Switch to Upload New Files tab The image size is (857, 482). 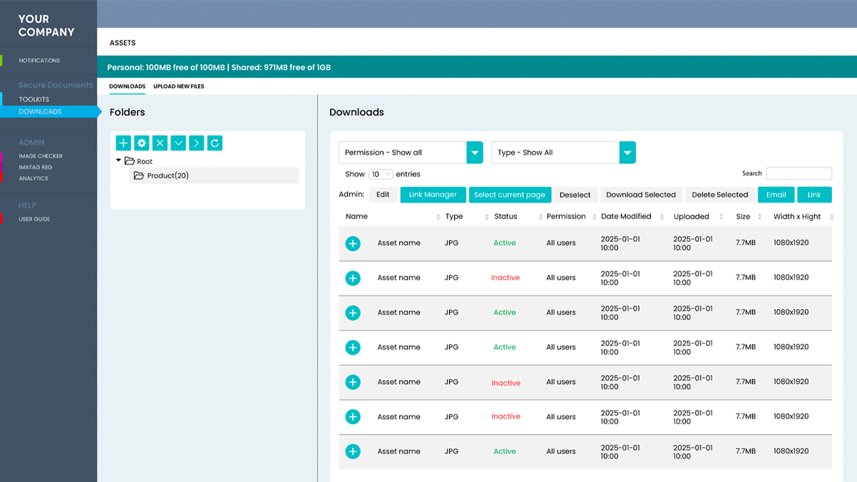[x=179, y=86]
